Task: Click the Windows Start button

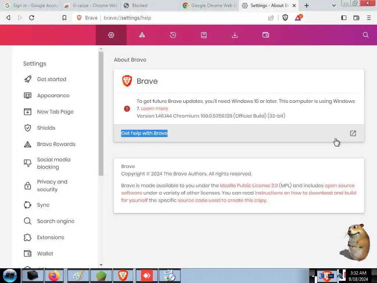Action: [10, 276]
